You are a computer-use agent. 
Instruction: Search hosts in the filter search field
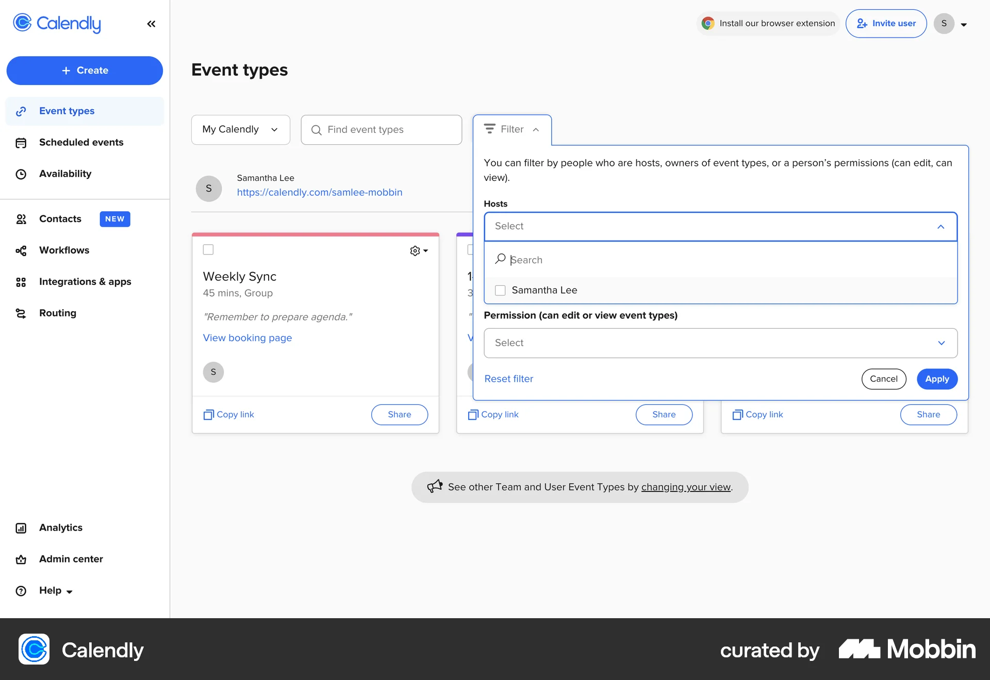567,259
